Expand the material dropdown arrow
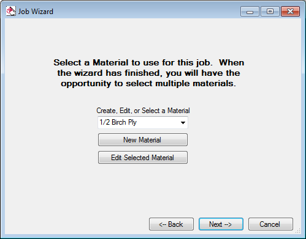 [x=183, y=123]
